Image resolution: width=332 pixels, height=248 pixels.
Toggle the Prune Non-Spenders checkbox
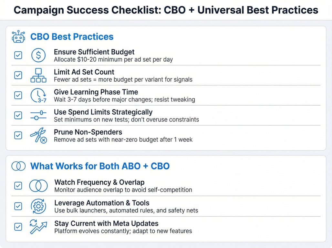(18, 135)
